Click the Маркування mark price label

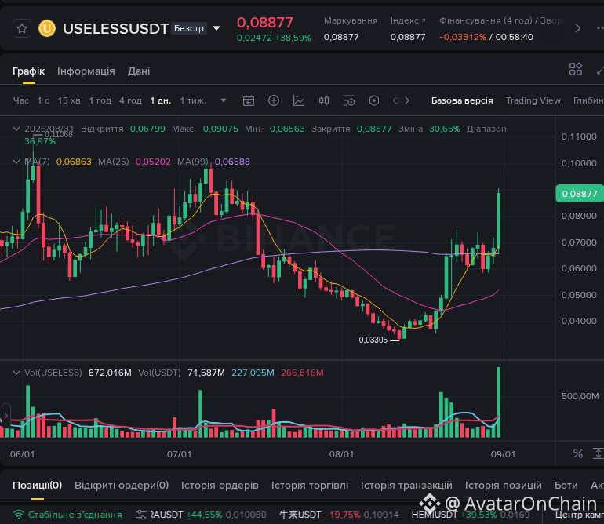351,20
